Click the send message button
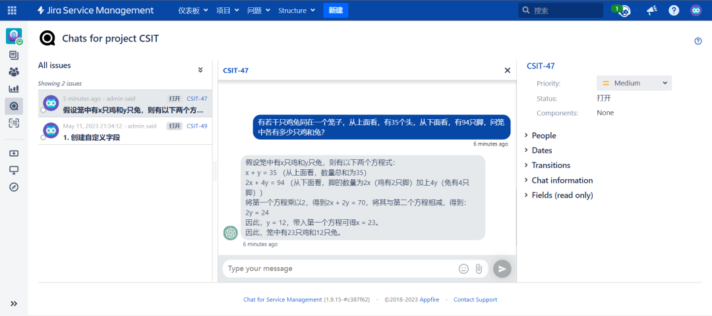Viewport: 712px width, 316px height. click(502, 269)
